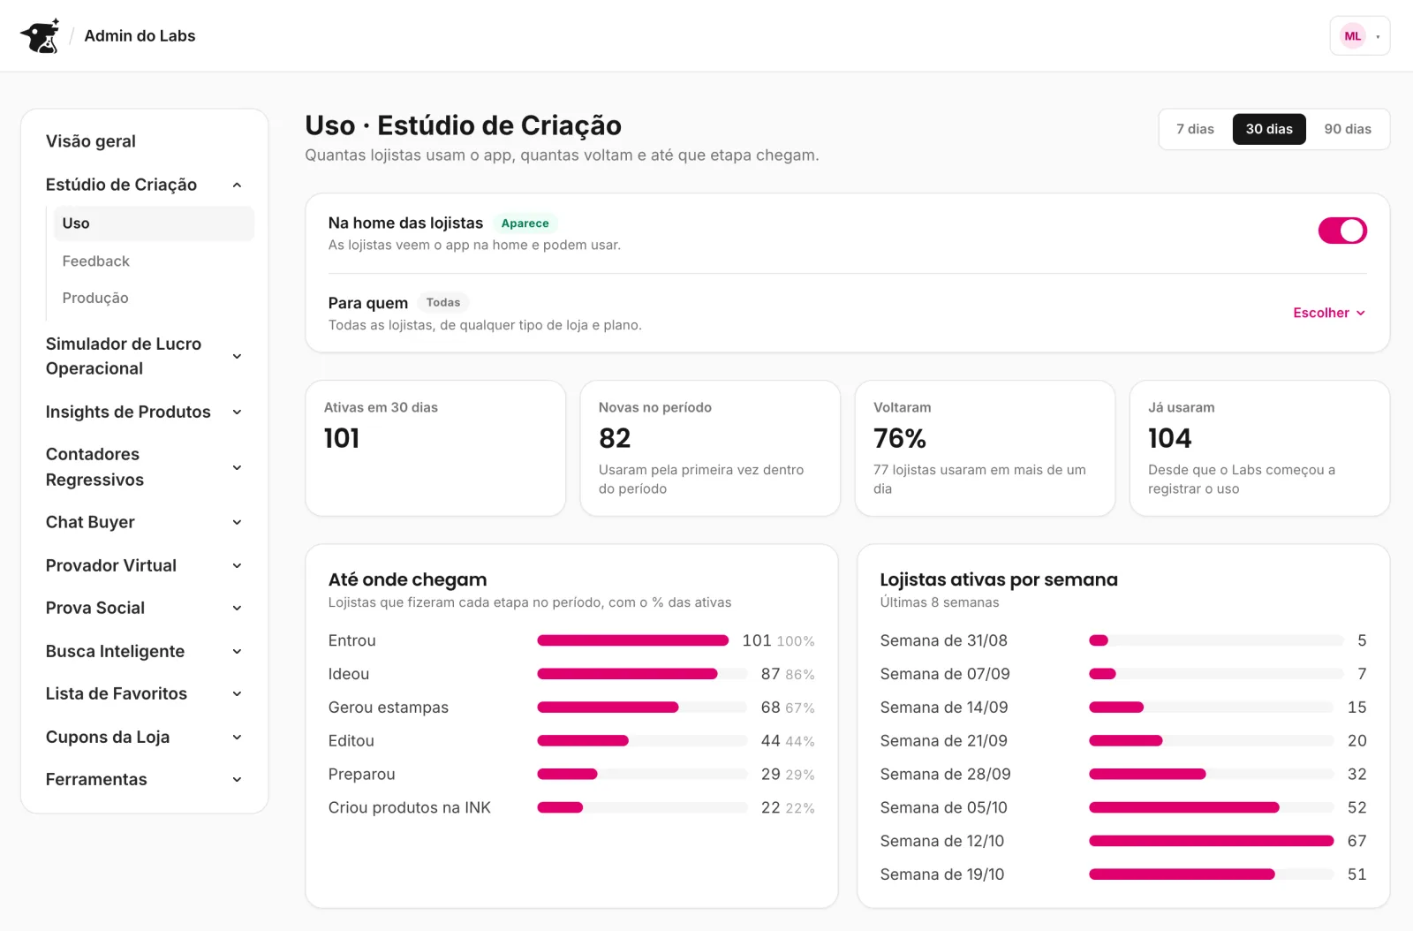
Task: Switch period to 7 dias
Action: (x=1195, y=129)
